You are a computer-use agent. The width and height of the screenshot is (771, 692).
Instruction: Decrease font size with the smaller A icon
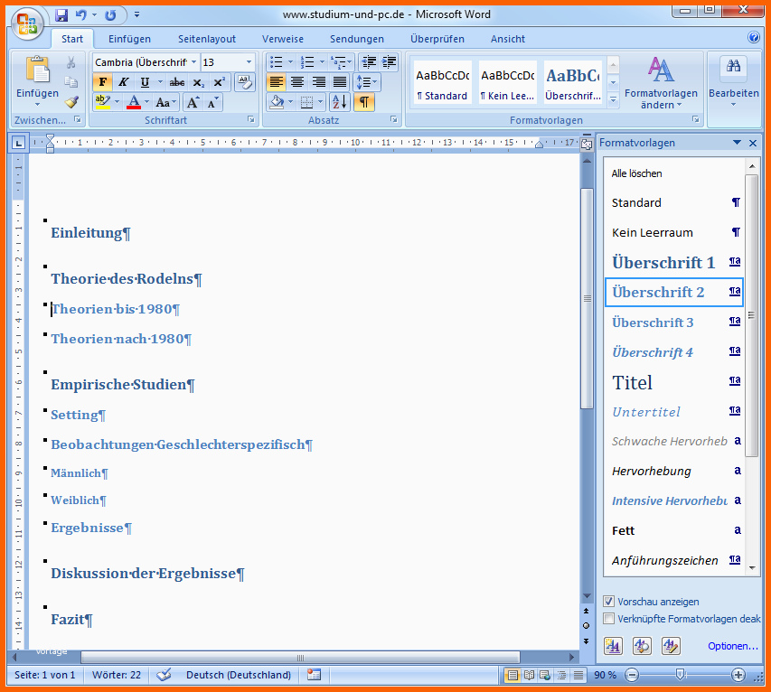point(212,102)
